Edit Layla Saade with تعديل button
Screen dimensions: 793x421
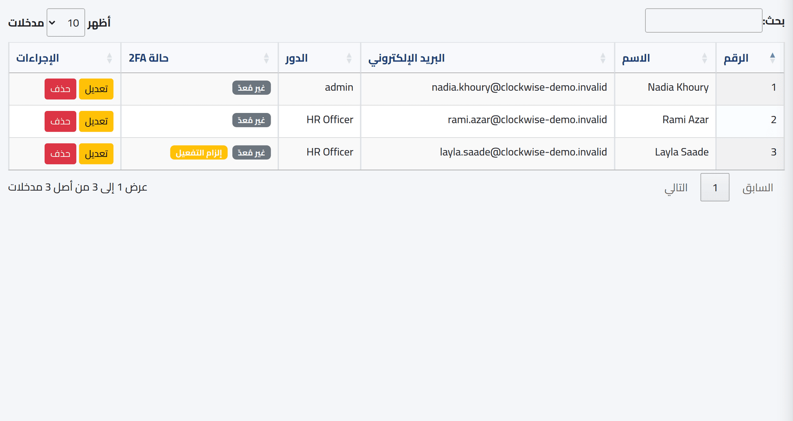96,154
